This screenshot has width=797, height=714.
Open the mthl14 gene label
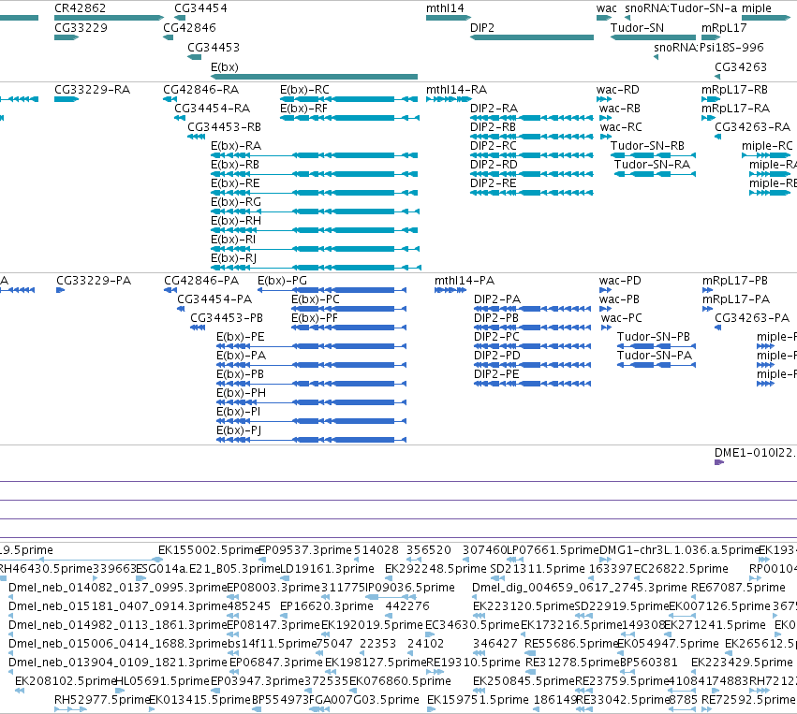click(445, 8)
